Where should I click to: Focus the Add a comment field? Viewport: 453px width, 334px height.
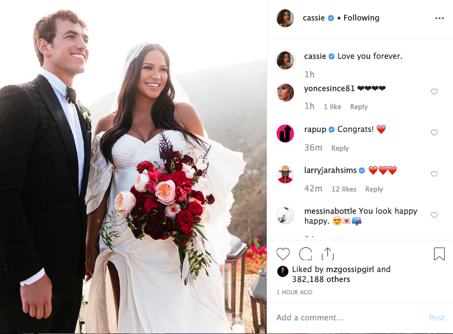coord(350,317)
